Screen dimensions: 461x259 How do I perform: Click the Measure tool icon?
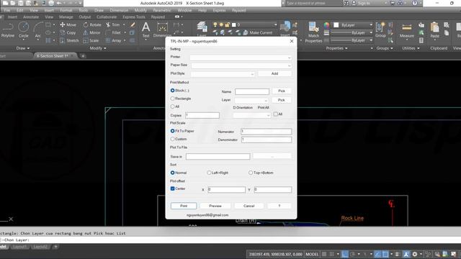point(406,30)
